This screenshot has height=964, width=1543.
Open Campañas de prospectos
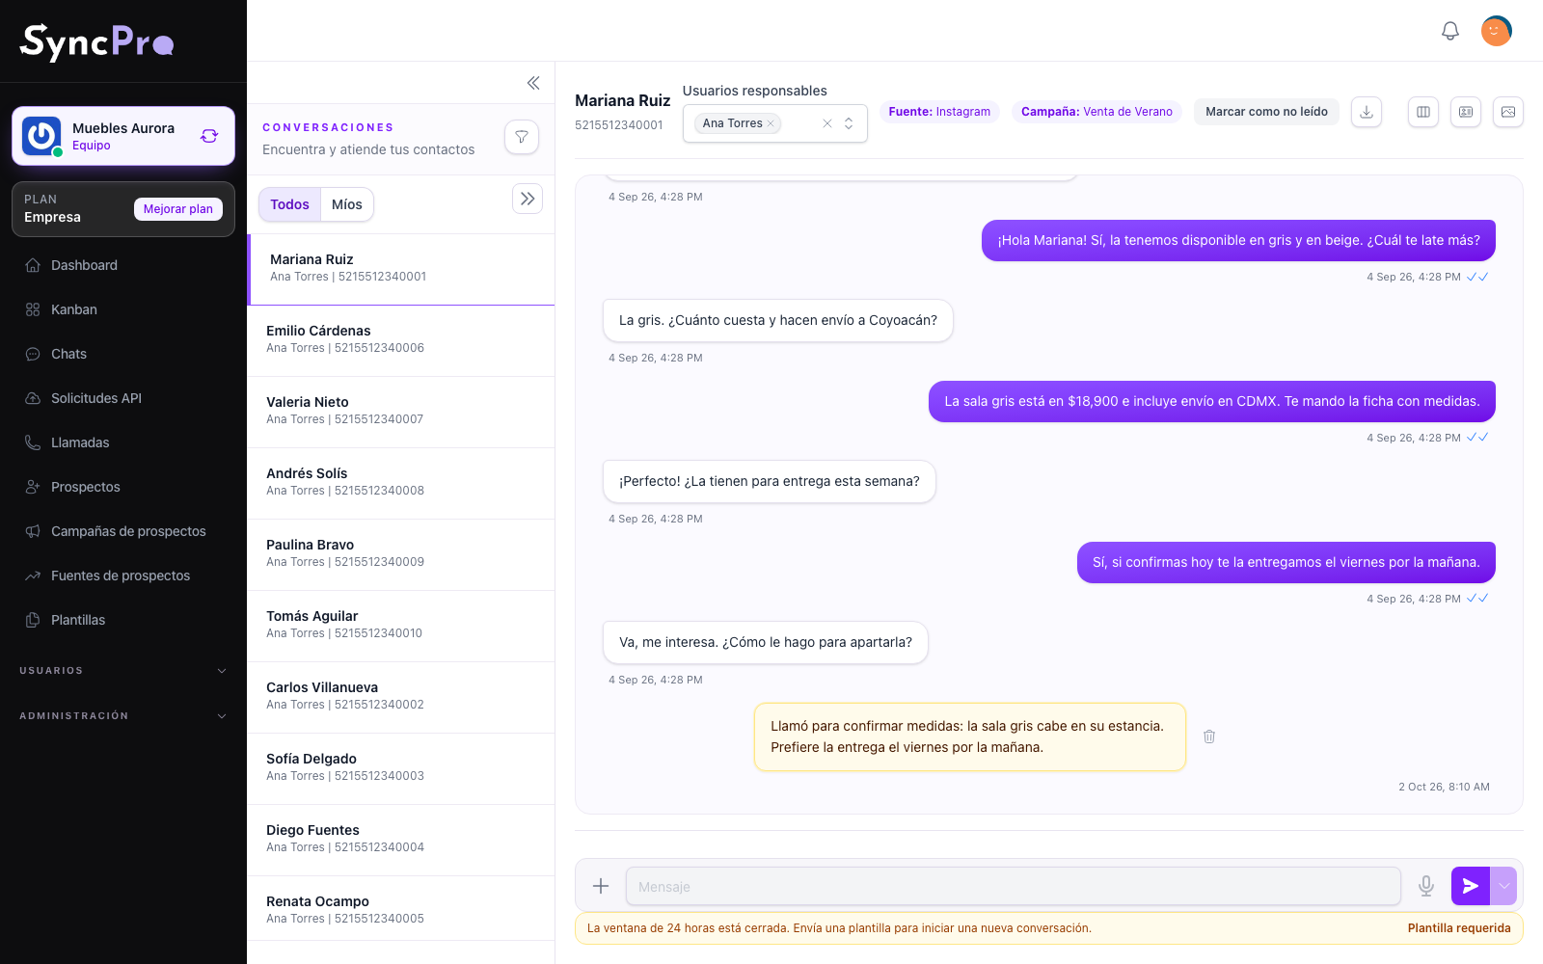coord(123,531)
